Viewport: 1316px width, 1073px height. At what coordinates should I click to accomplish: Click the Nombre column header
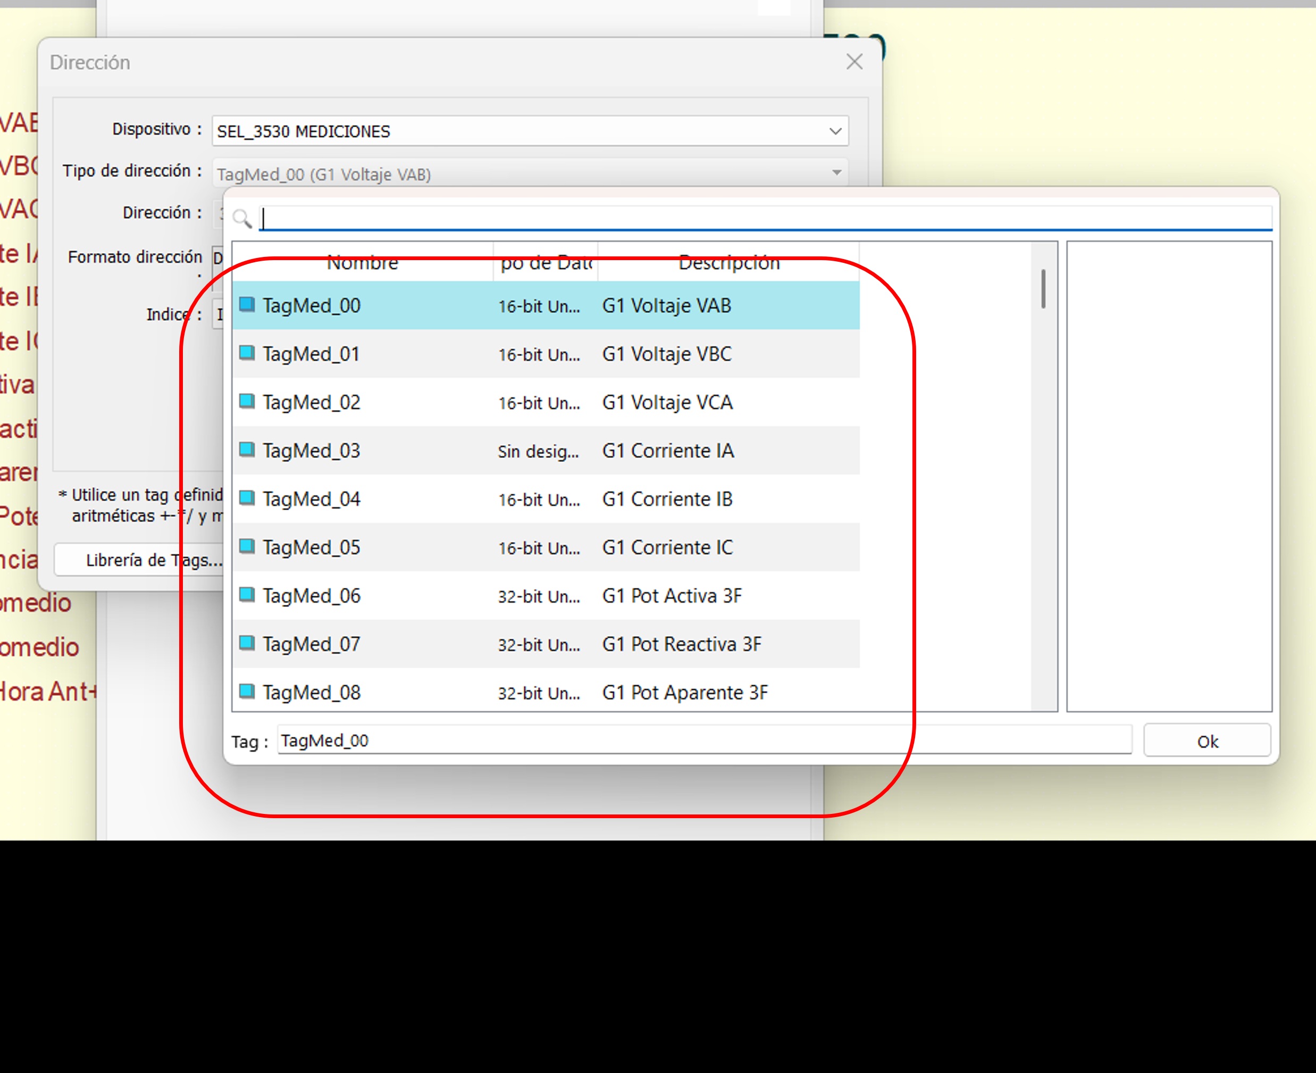pos(362,263)
